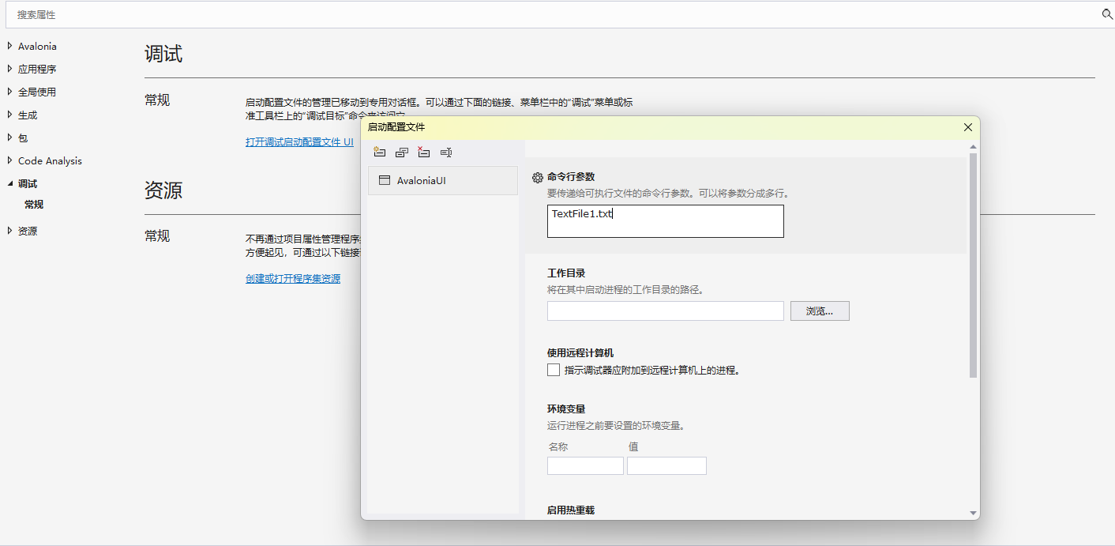Click the dialog scrollbar up arrow
The width and height of the screenshot is (1115, 546).
tap(973, 146)
